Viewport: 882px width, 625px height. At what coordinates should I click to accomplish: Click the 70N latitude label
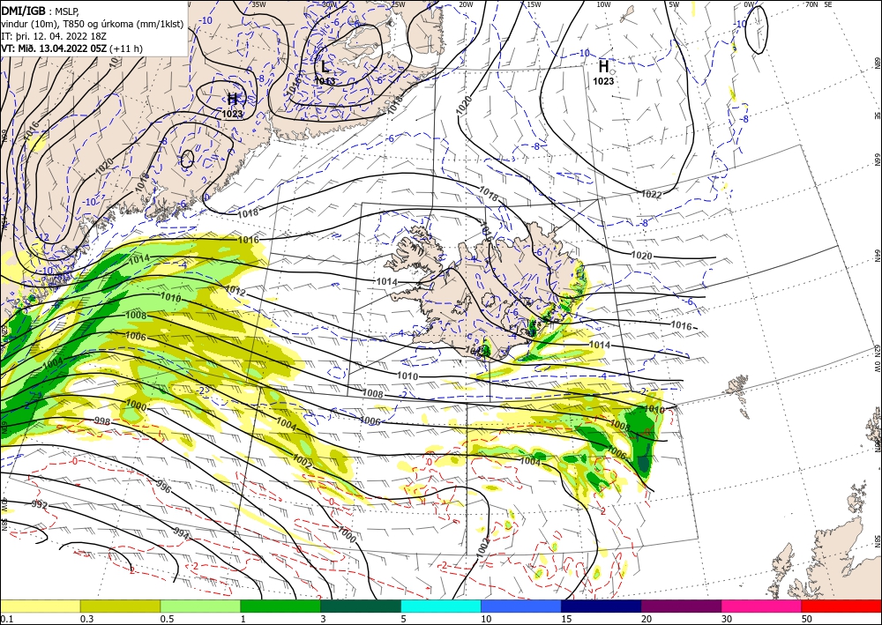coord(811,4)
